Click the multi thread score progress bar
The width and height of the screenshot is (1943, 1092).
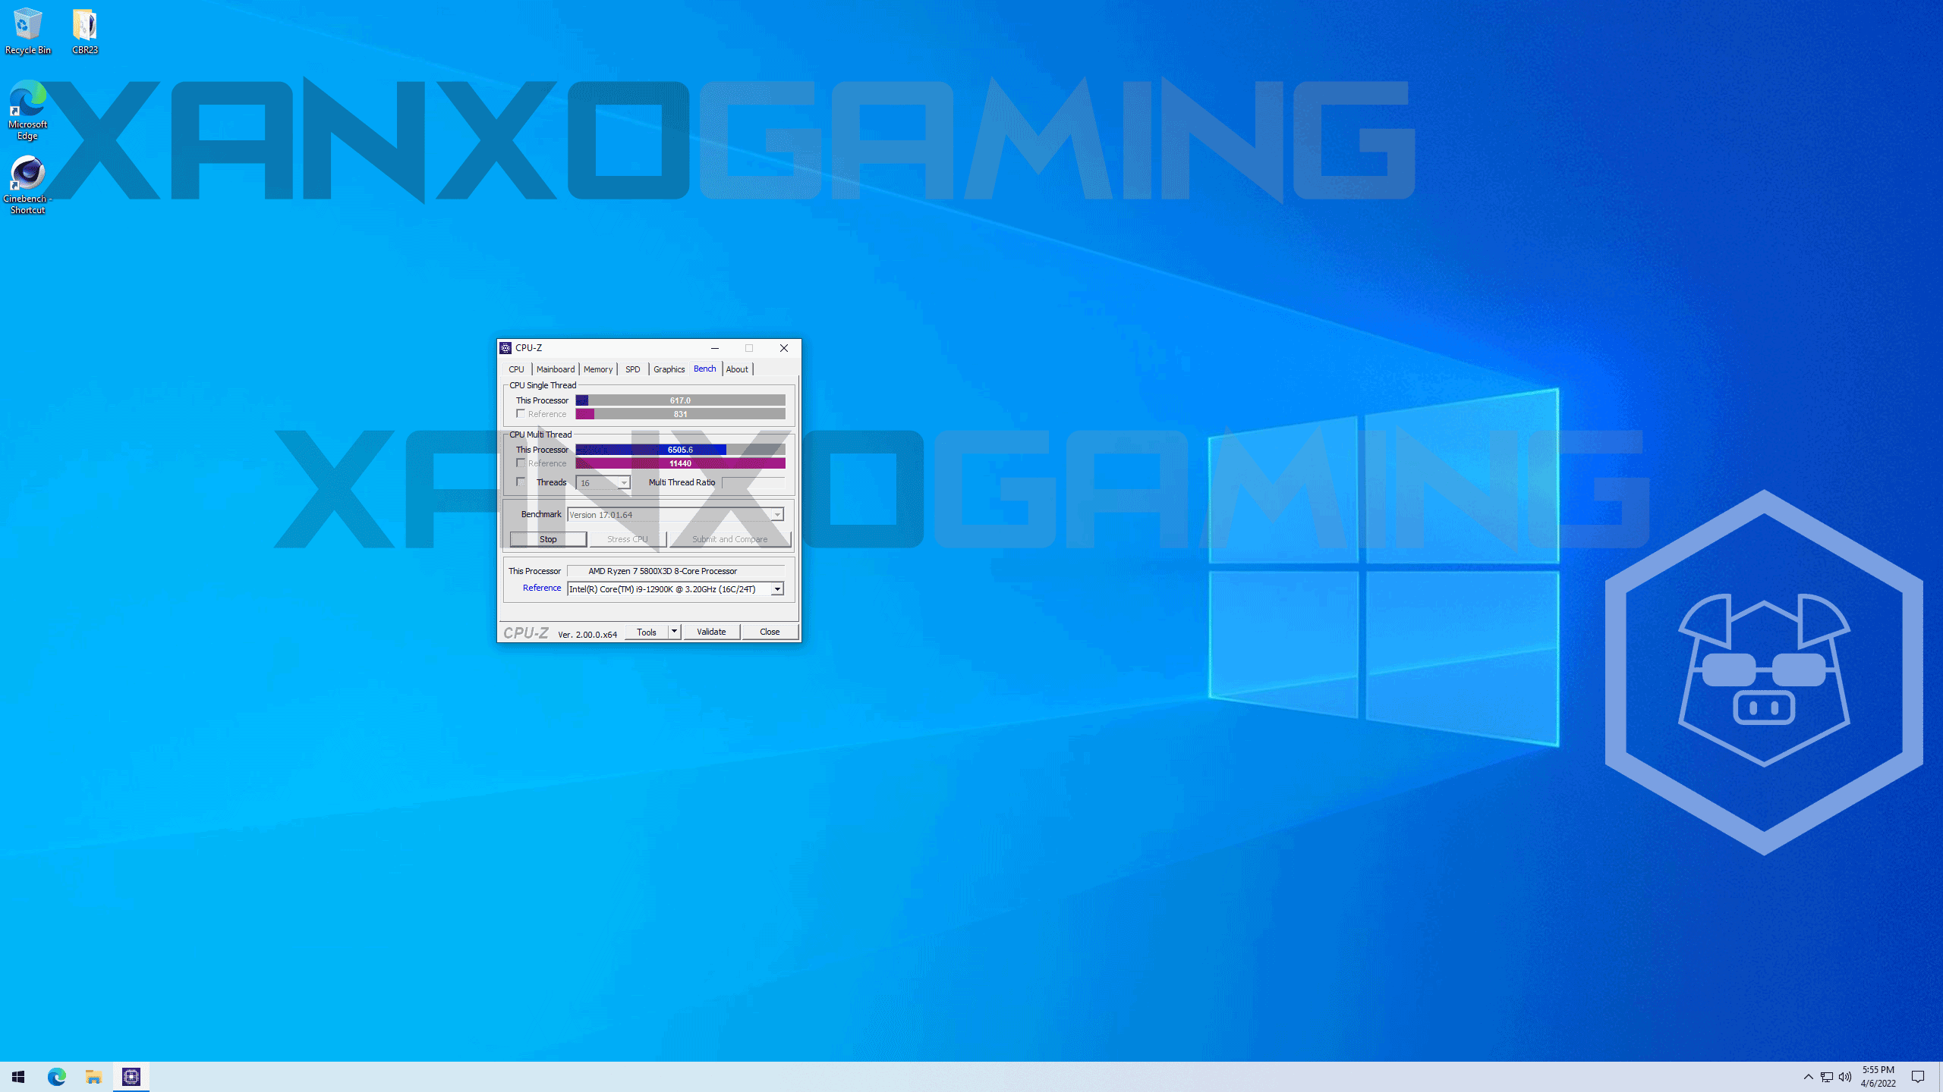tap(680, 450)
